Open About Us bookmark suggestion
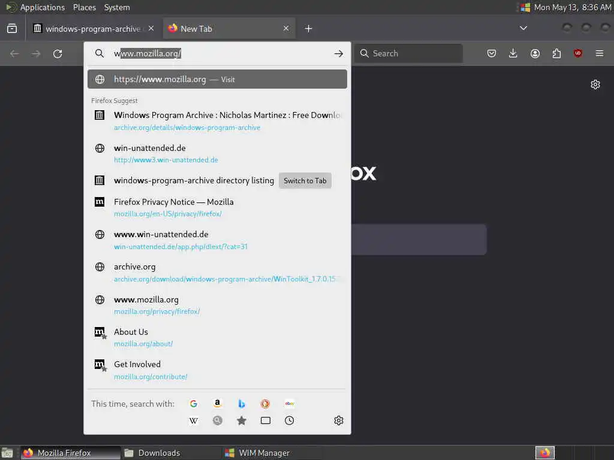Viewport: 614px width, 460px height. click(x=217, y=338)
